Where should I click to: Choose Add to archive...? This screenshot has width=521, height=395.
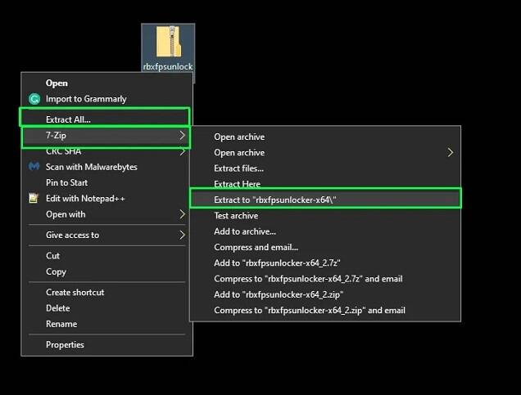coord(325,231)
